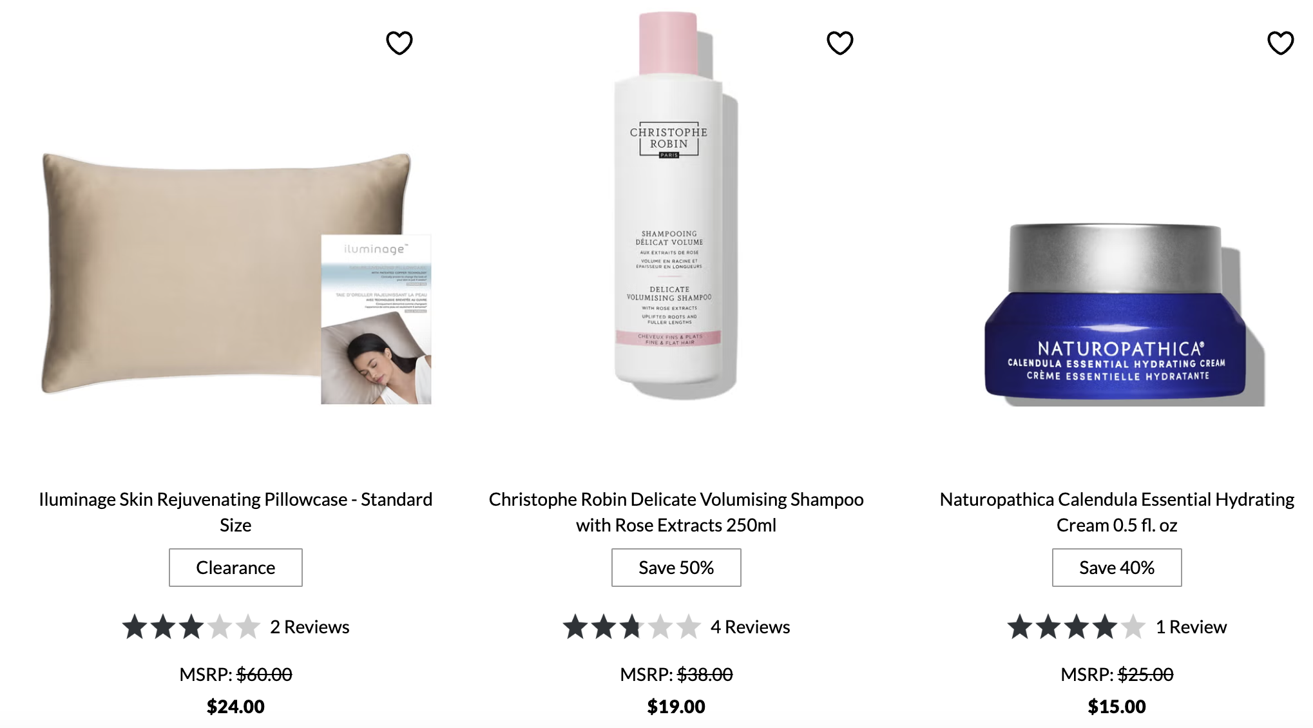1313x728 pixels.
Task: Click the Save 40% badge
Action: pyautogui.click(x=1117, y=568)
